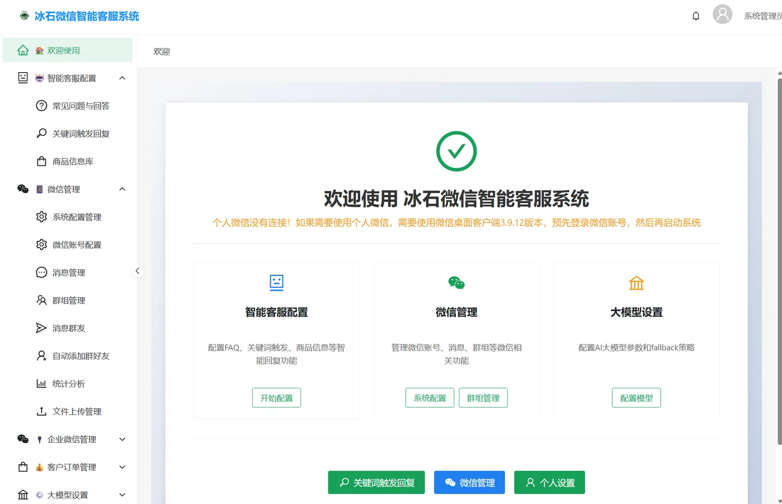Viewport: 782px width, 504px height.
Task: Click the bag icon beside 客户订单管理
Action: tap(23, 467)
